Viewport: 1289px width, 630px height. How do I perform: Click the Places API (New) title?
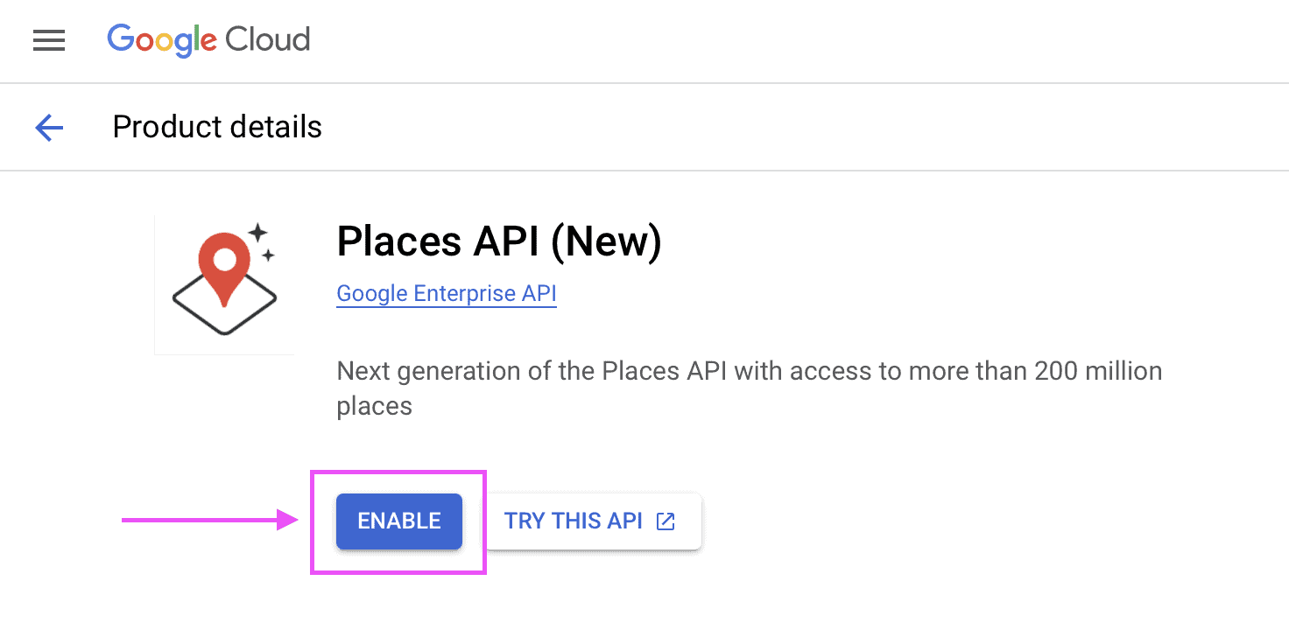(x=499, y=241)
